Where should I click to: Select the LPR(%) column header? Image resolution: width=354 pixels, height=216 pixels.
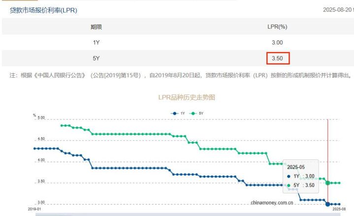click(x=277, y=27)
